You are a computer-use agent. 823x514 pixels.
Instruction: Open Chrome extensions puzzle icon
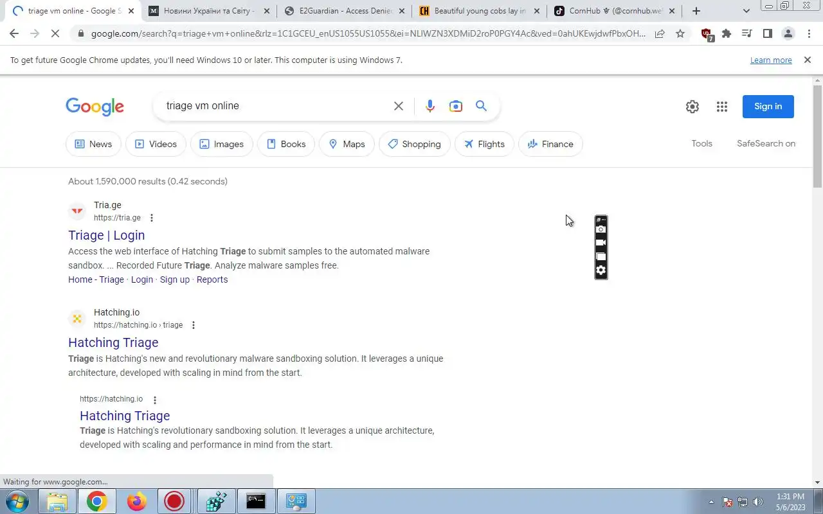(x=727, y=34)
